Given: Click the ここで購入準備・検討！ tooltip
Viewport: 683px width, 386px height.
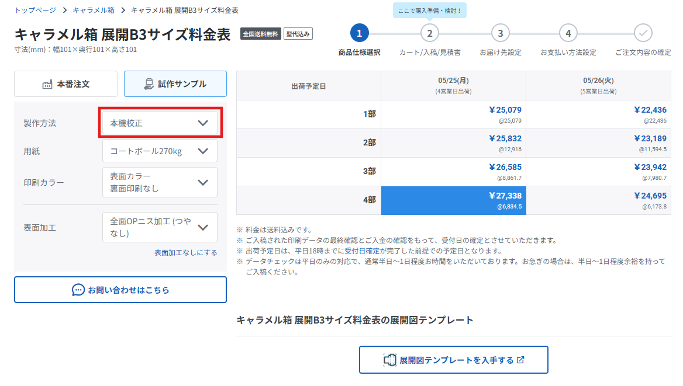Looking at the screenshot, I should click(x=429, y=11).
